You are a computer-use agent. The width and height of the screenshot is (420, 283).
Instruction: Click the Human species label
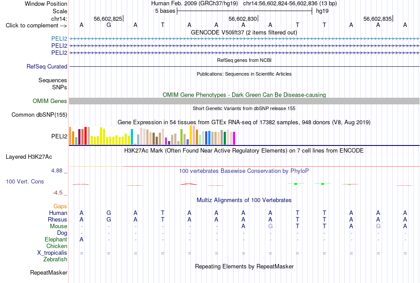tap(58, 213)
